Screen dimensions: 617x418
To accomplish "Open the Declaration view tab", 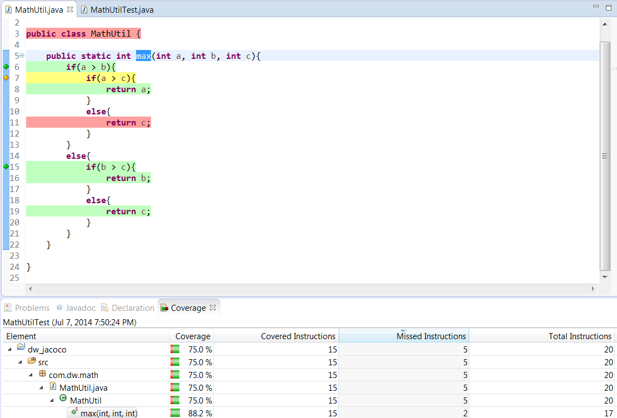I will point(128,308).
